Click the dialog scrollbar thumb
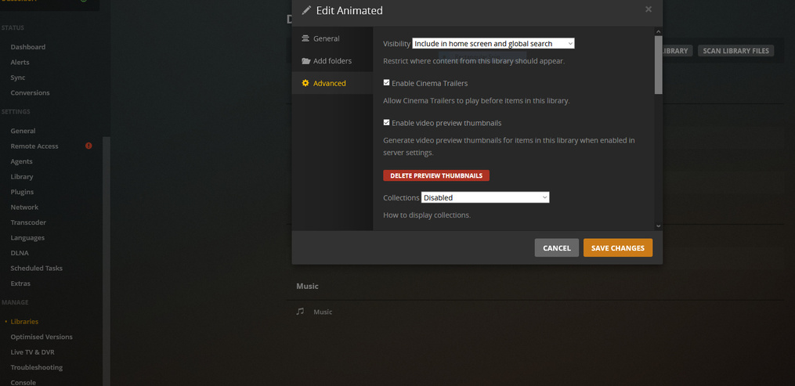795x386 pixels. coord(658,65)
